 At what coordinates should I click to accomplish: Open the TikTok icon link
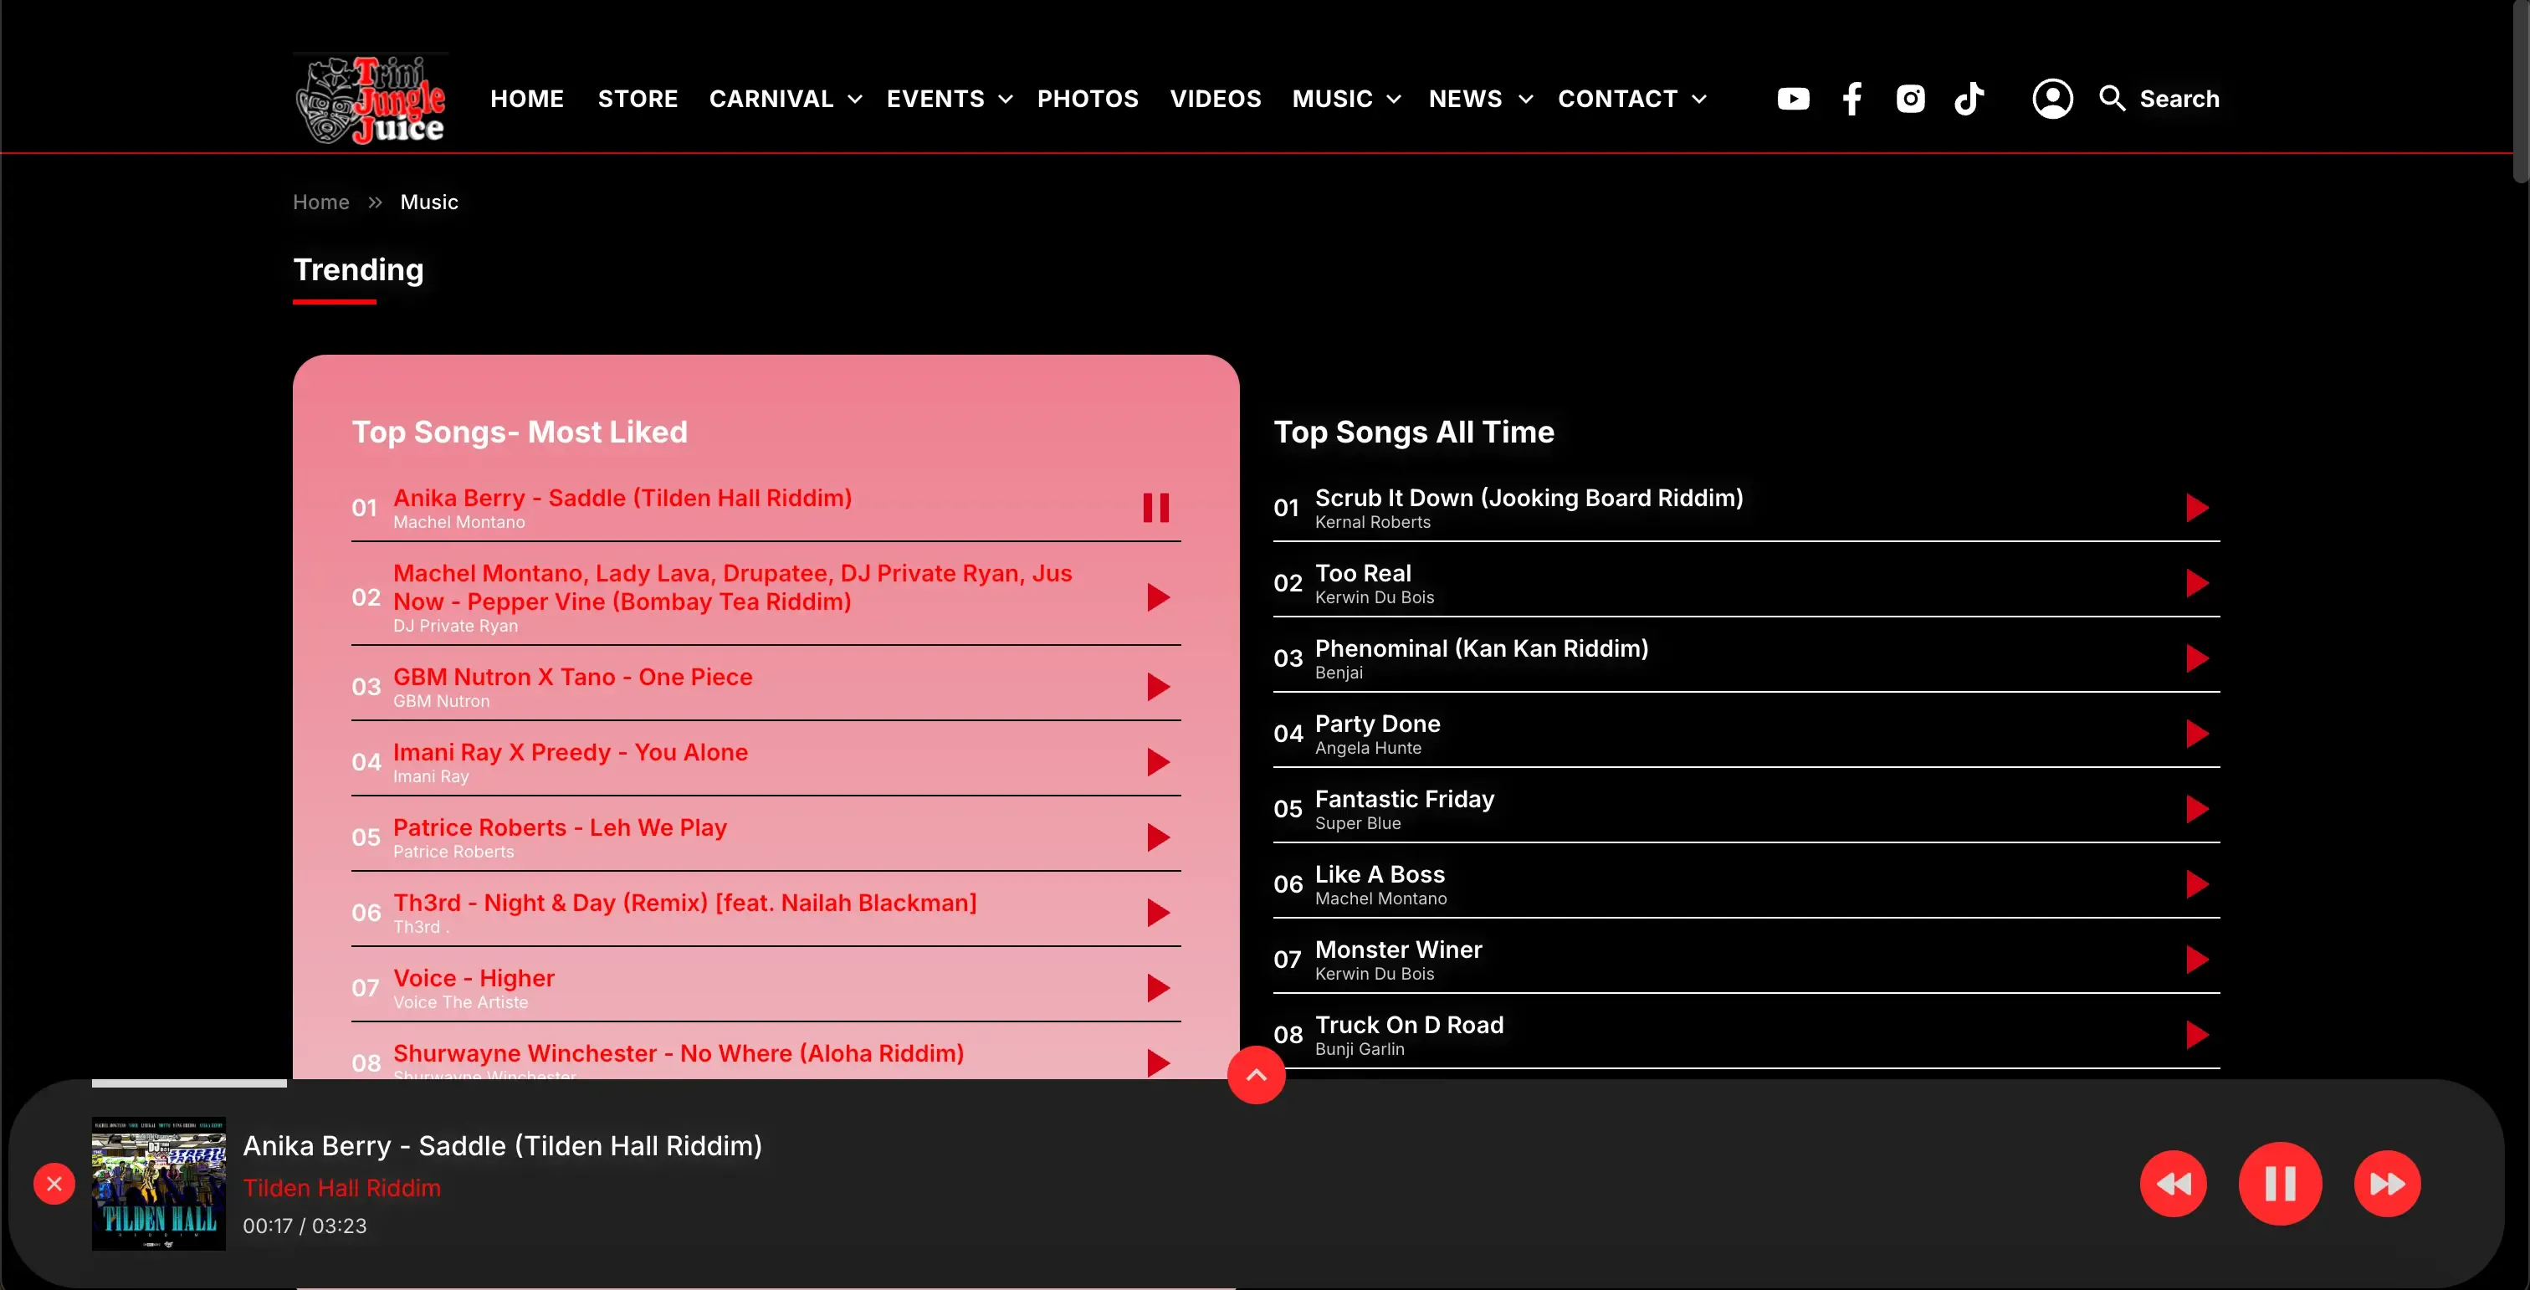1969,100
